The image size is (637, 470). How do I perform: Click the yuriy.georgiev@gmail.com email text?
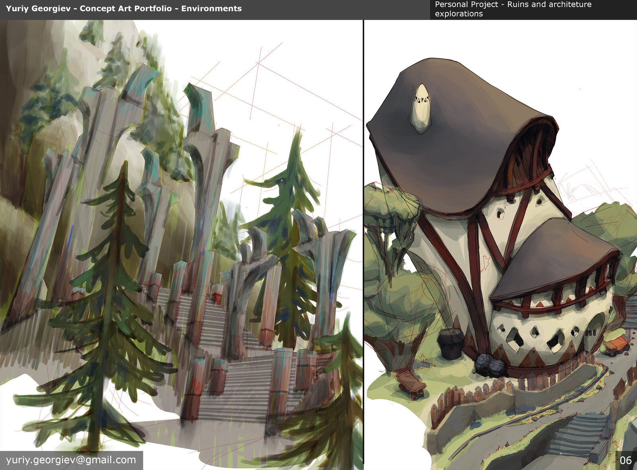71,460
